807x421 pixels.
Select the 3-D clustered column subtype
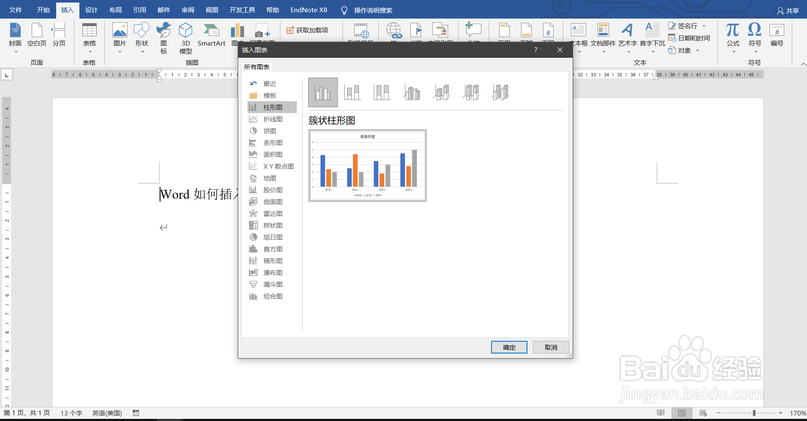(x=412, y=92)
